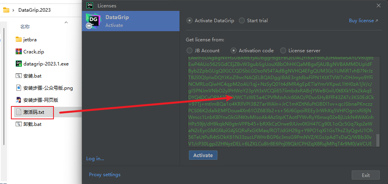Click the 卸载.bat batch file icon

point(19,124)
